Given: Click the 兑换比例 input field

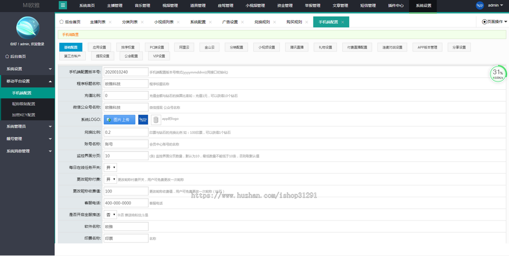Looking at the screenshot, I should pos(126,132).
